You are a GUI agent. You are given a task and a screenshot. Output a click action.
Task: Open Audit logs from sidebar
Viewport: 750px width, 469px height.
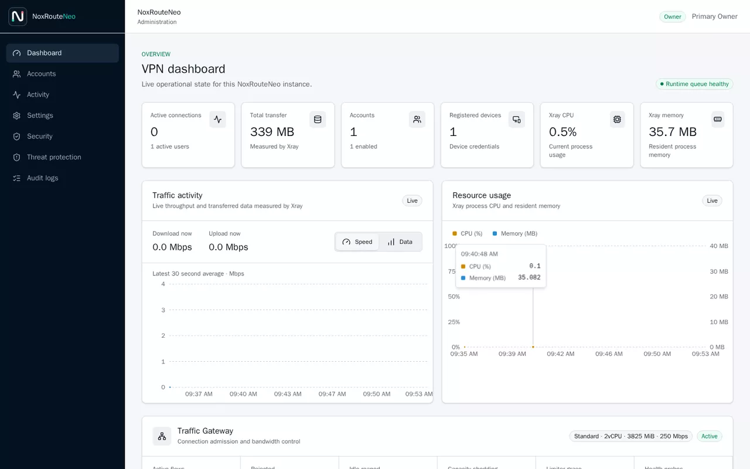click(63, 178)
